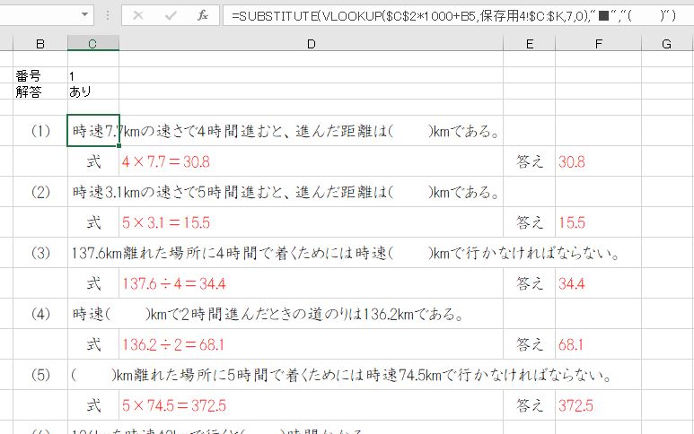Click question text starting 時速7.7kmの速さで
The image size is (694, 434).
286,131
